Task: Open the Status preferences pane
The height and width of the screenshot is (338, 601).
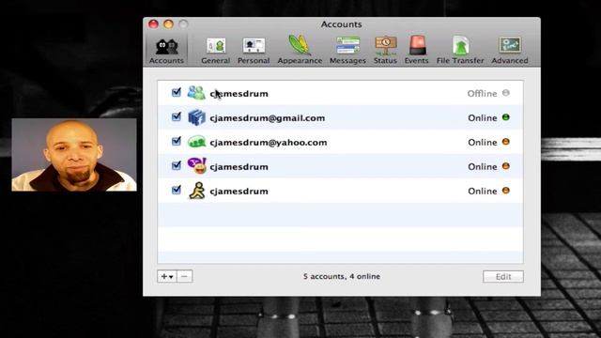Action: (385, 51)
